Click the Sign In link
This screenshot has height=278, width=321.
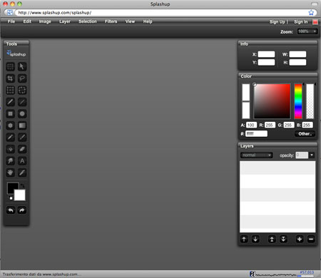[x=300, y=22]
